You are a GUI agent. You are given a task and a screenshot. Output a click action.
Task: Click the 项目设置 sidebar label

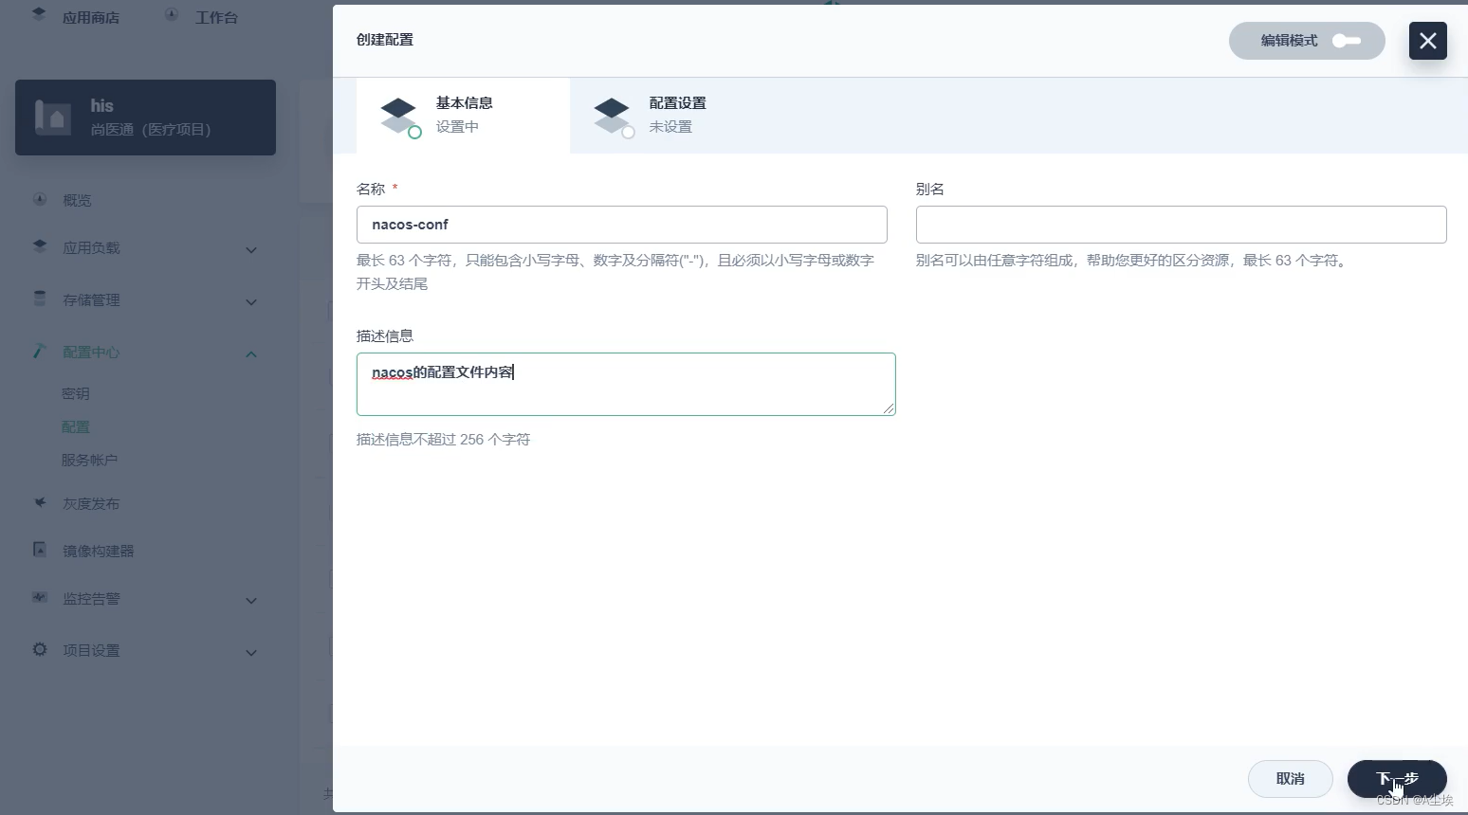coord(91,651)
